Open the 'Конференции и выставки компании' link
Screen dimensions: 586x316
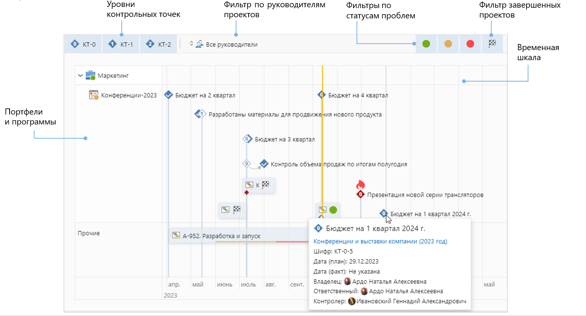tap(380, 241)
